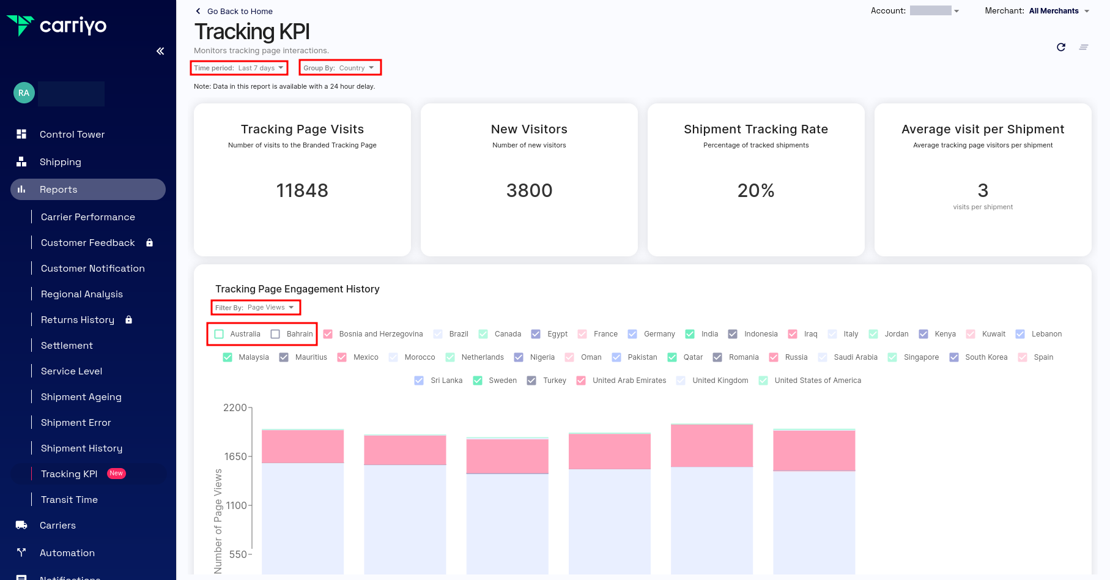Open Regional Analysis report
The height and width of the screenshot is (580, 1110).
pos(82,294)
